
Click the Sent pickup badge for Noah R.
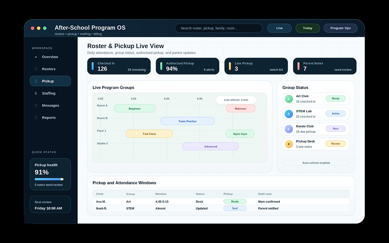(235, 209)
